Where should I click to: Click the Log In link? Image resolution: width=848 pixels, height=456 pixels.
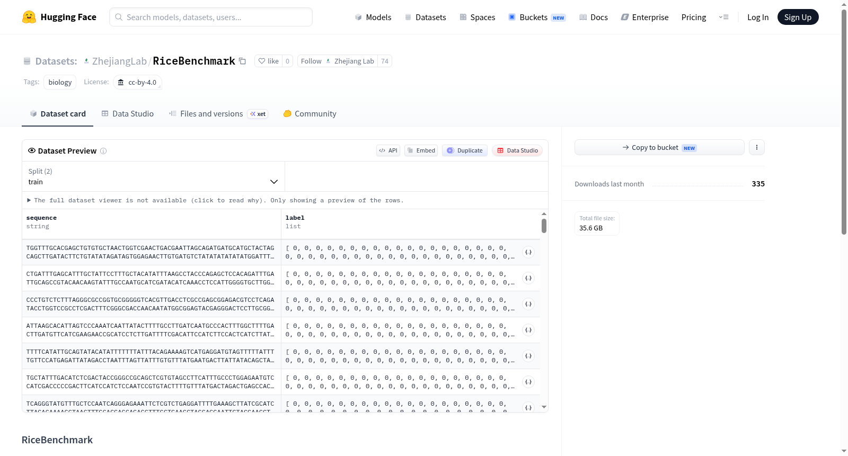pyautogui.click(x=758, y=17)
